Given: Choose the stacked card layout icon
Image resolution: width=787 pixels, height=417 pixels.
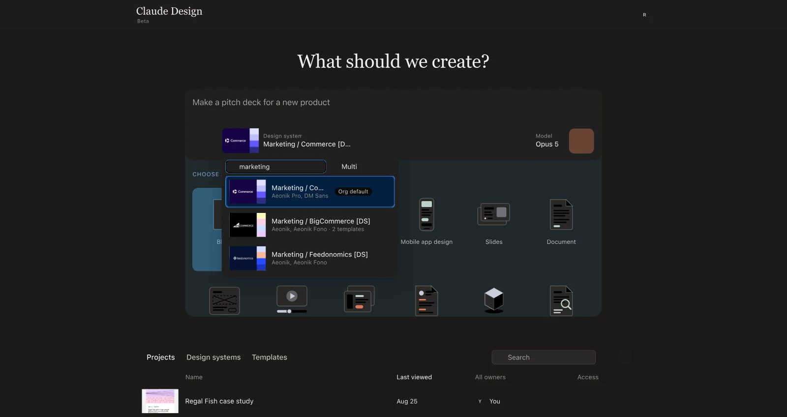Looking at the screenshot, I should (359, 299).
